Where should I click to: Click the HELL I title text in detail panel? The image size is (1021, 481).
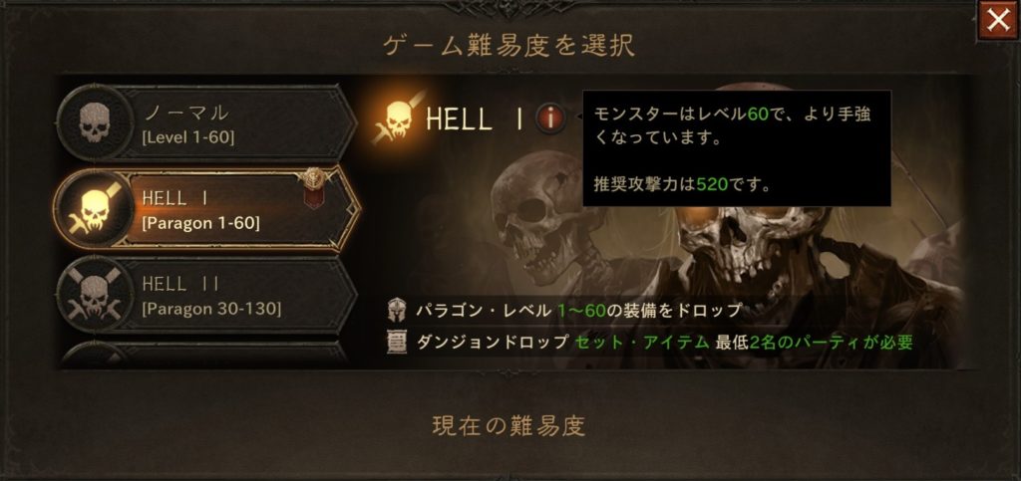(475, 119)
